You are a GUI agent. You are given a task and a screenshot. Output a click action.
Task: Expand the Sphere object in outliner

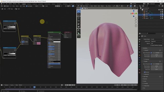coord(142,18)
